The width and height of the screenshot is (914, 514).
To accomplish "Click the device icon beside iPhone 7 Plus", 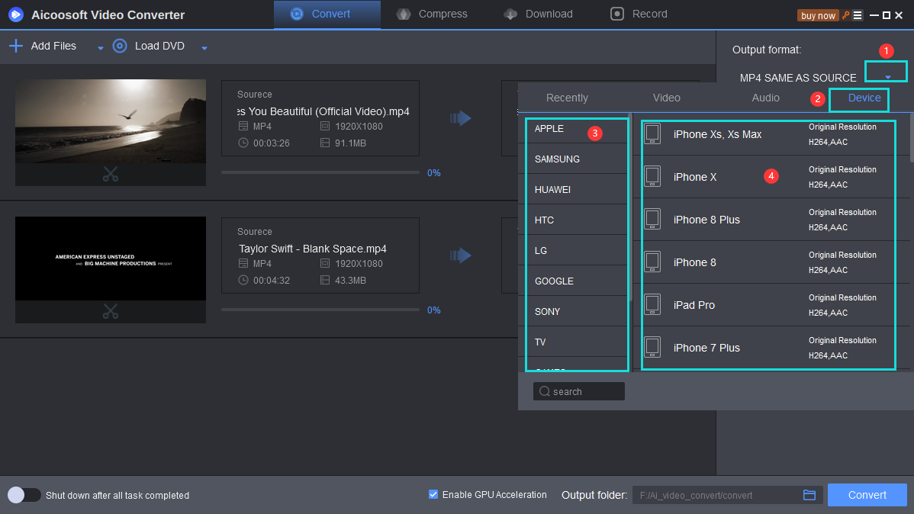I will click(x=652, y=347).
